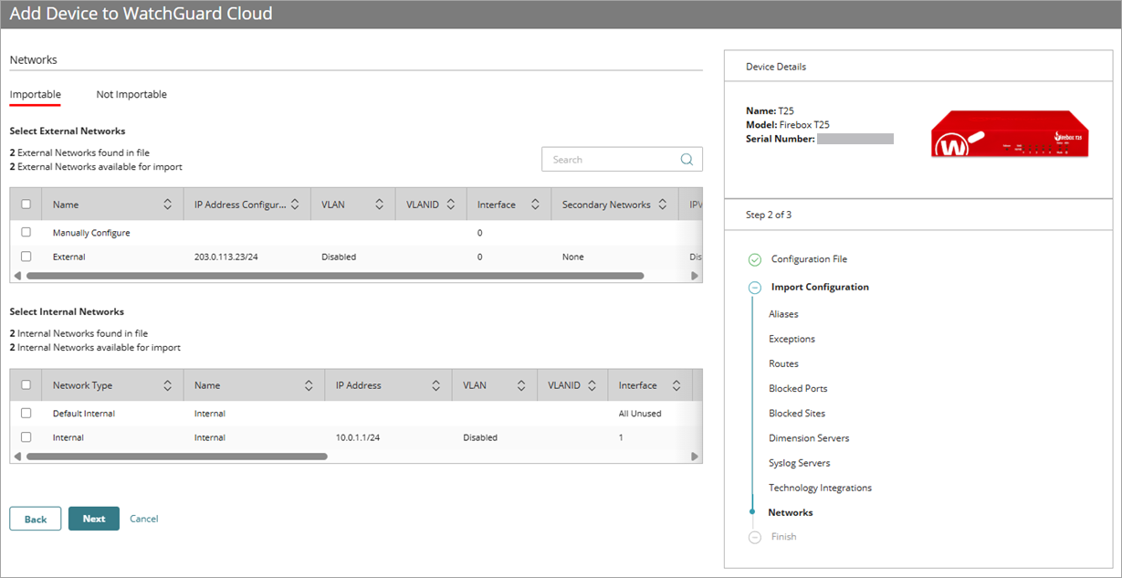Click the Finish step label
Viewport: 1122px width, 578px height.
point(783,537)
